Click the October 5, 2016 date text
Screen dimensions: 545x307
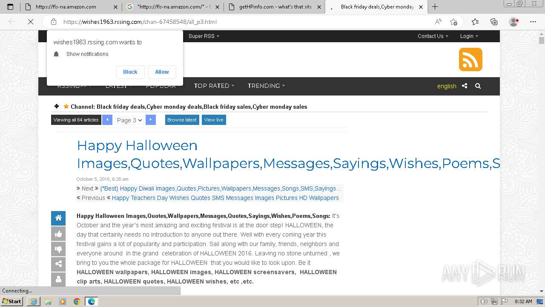point(103,179)
